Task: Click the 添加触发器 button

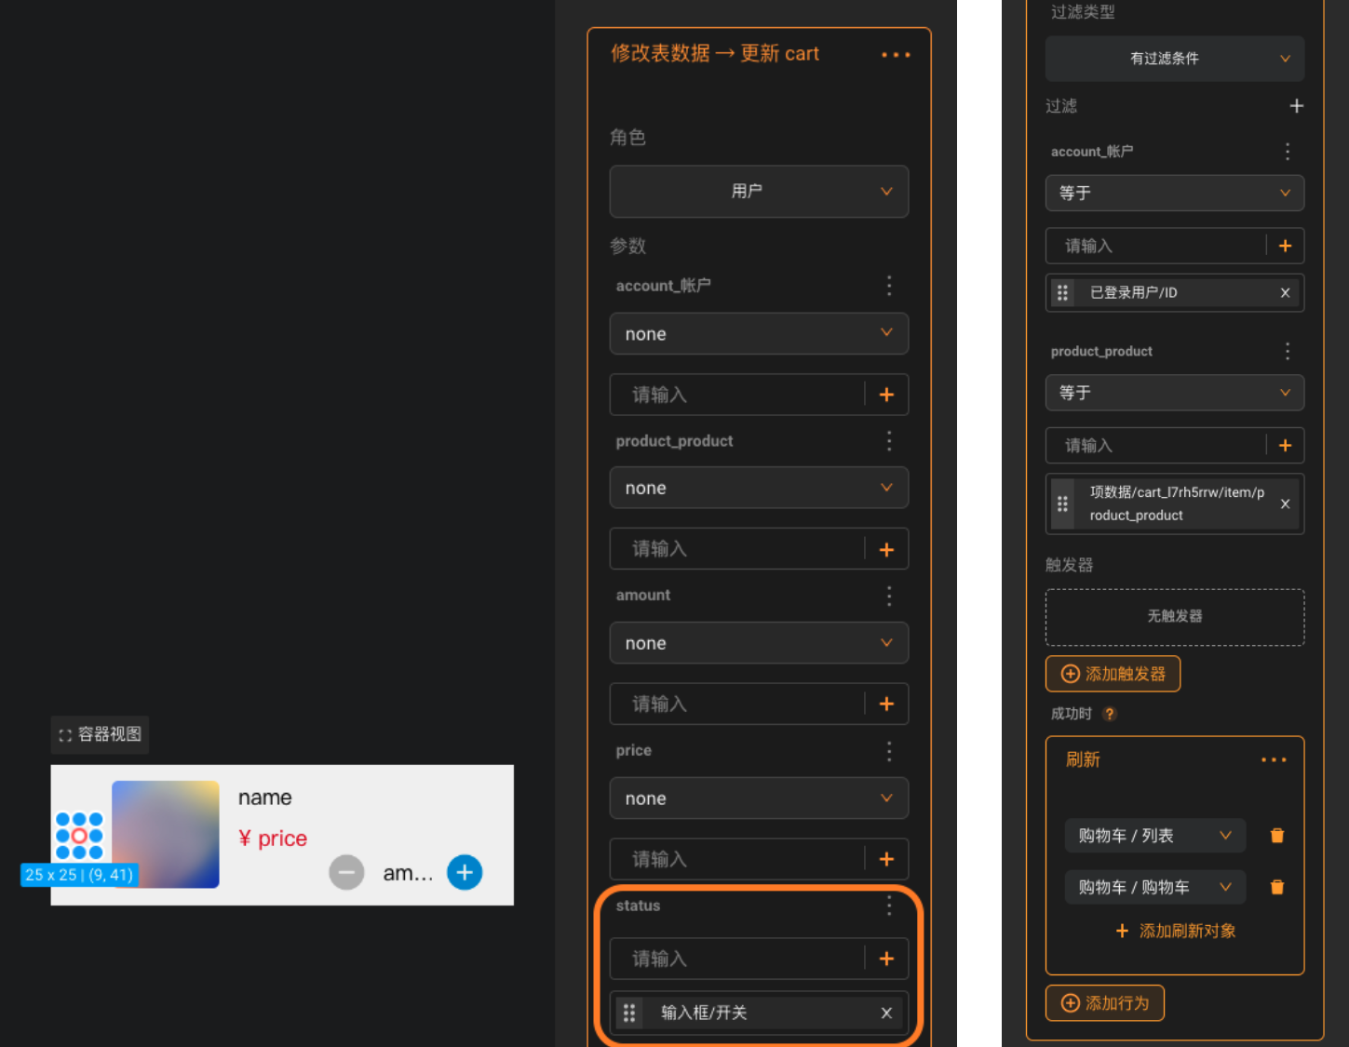Action: (x=1113, y=674)
